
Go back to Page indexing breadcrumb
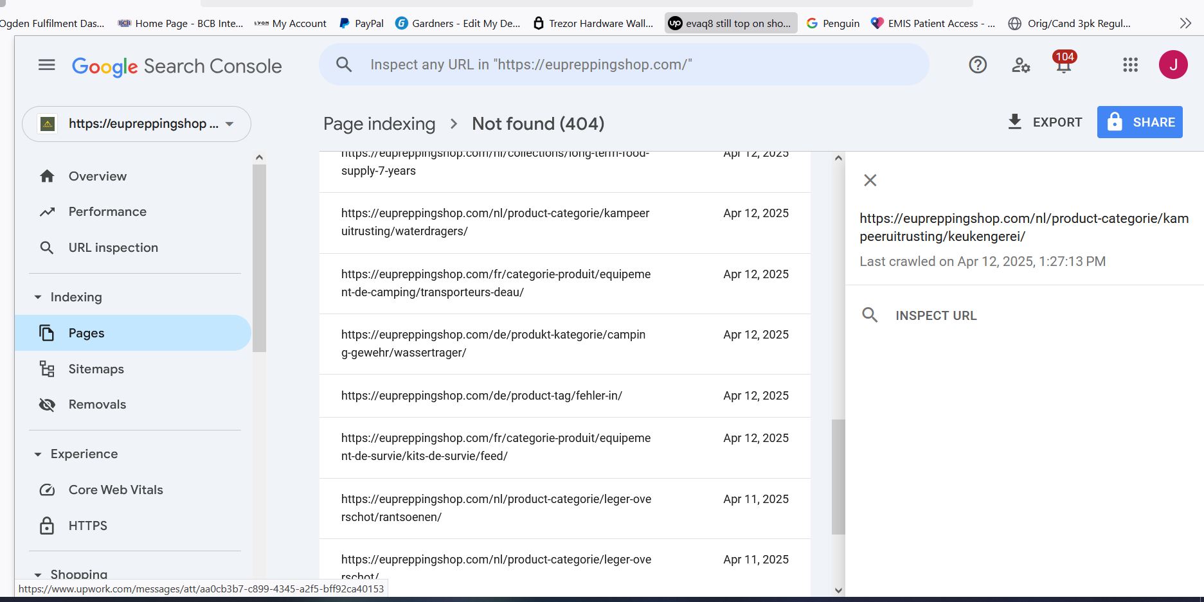(379, 123)
